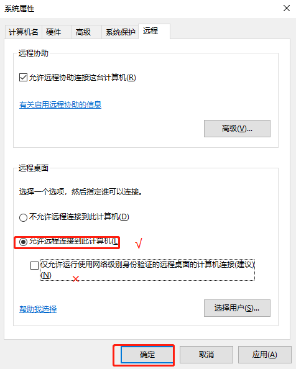Uncheck 允许远程协助连接这台计算机 checkbox
Image resolution: width=296 pixels, height=369 pixels.
[23, 77]
